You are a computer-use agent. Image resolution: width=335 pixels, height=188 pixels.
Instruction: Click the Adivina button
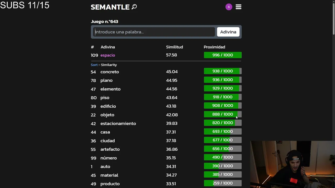(228, 32)
